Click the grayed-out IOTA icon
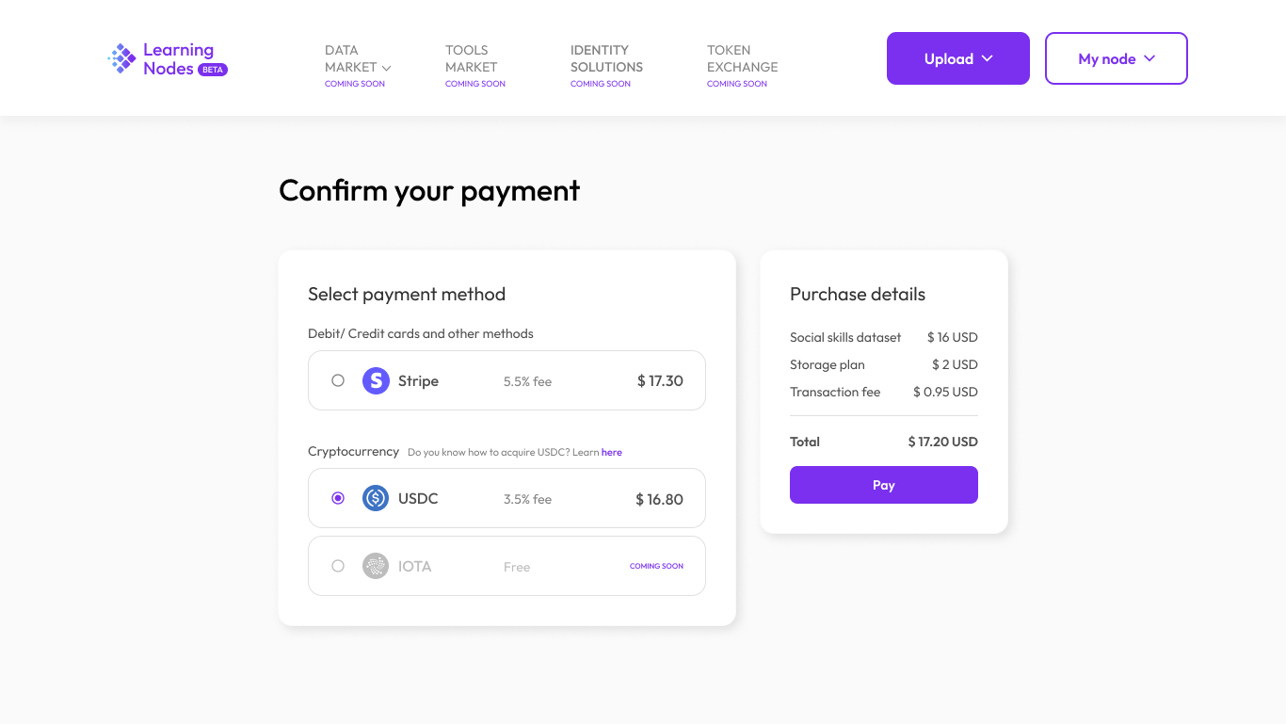 [x=376, y=566]
